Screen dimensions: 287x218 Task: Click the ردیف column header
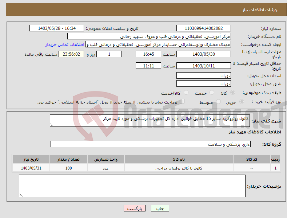pyautogui.click(x=275, y=159)
